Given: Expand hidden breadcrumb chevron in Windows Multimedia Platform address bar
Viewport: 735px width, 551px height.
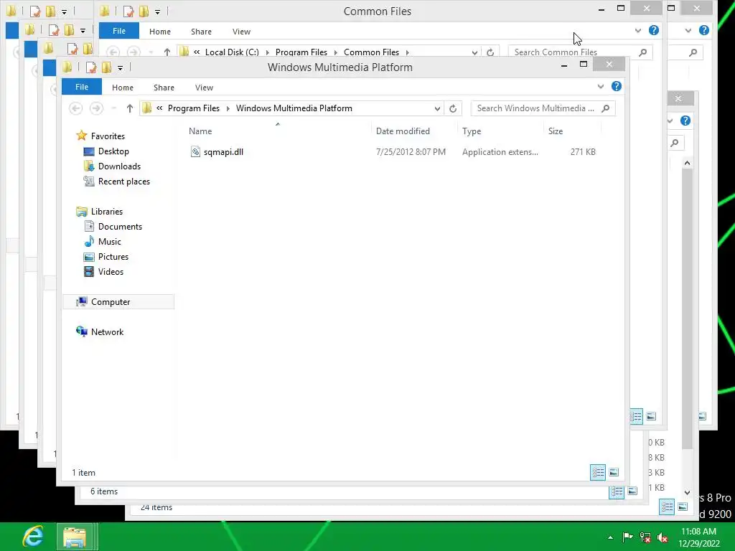Looking at the screenshot, I should point(159,108).
